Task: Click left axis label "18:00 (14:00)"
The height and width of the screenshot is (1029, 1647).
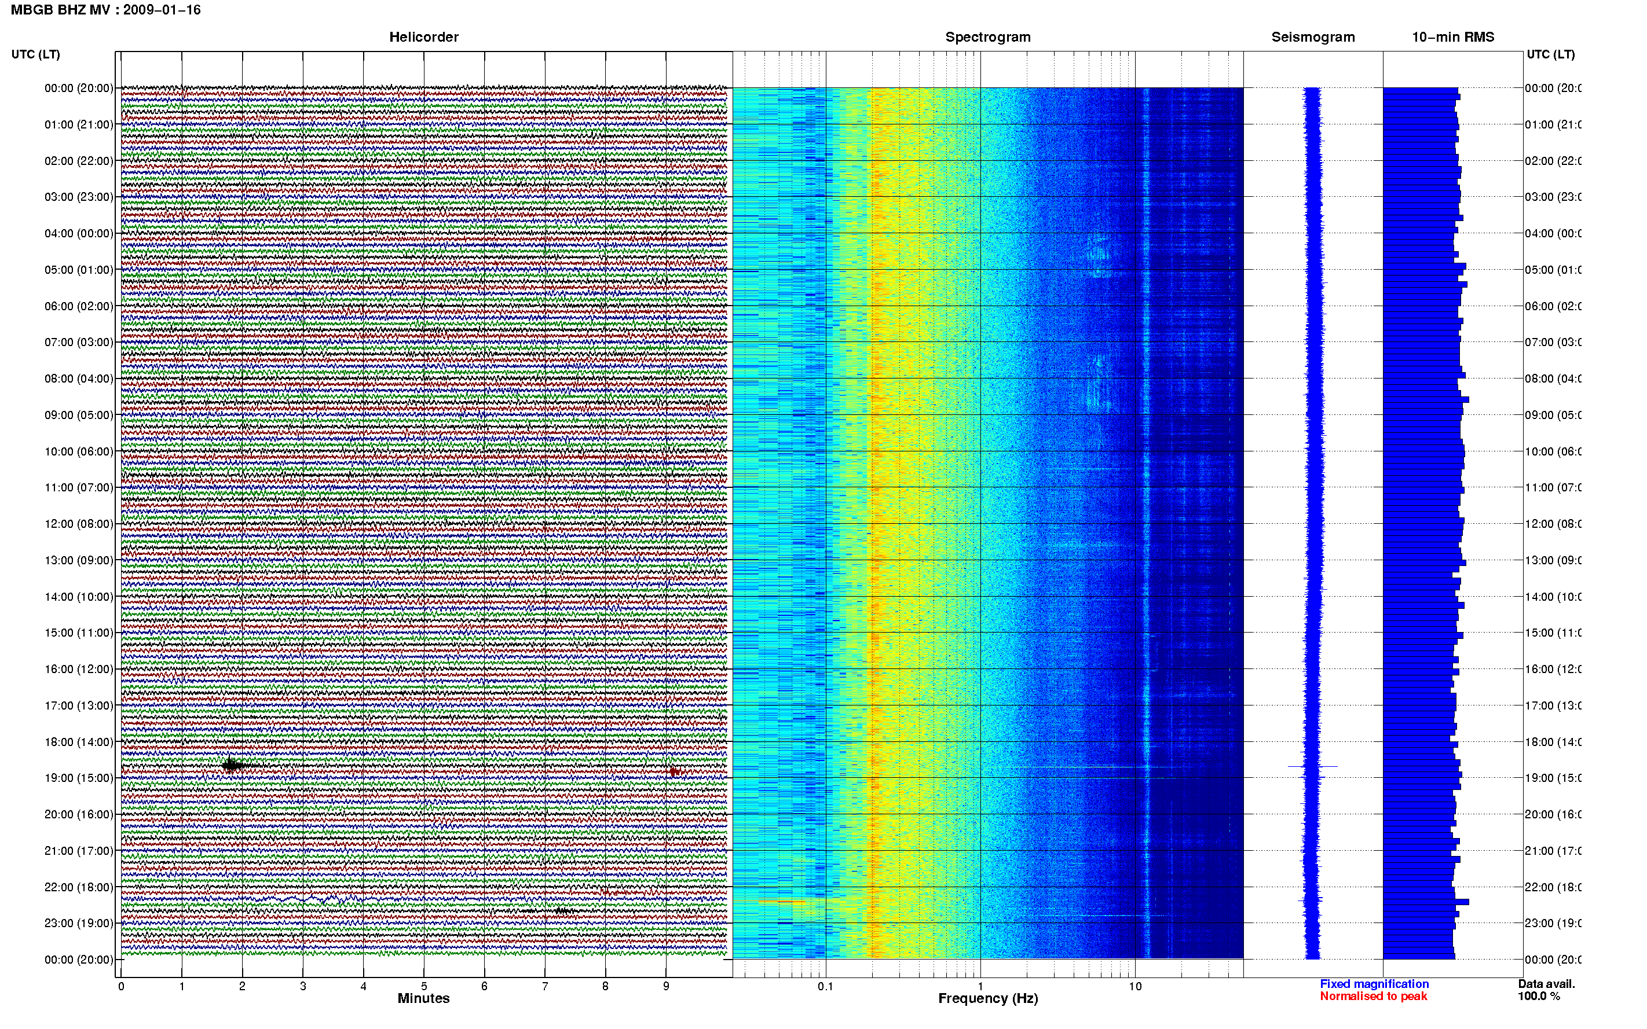Action: 79,743
